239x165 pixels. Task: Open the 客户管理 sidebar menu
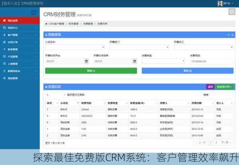(20, 35)
